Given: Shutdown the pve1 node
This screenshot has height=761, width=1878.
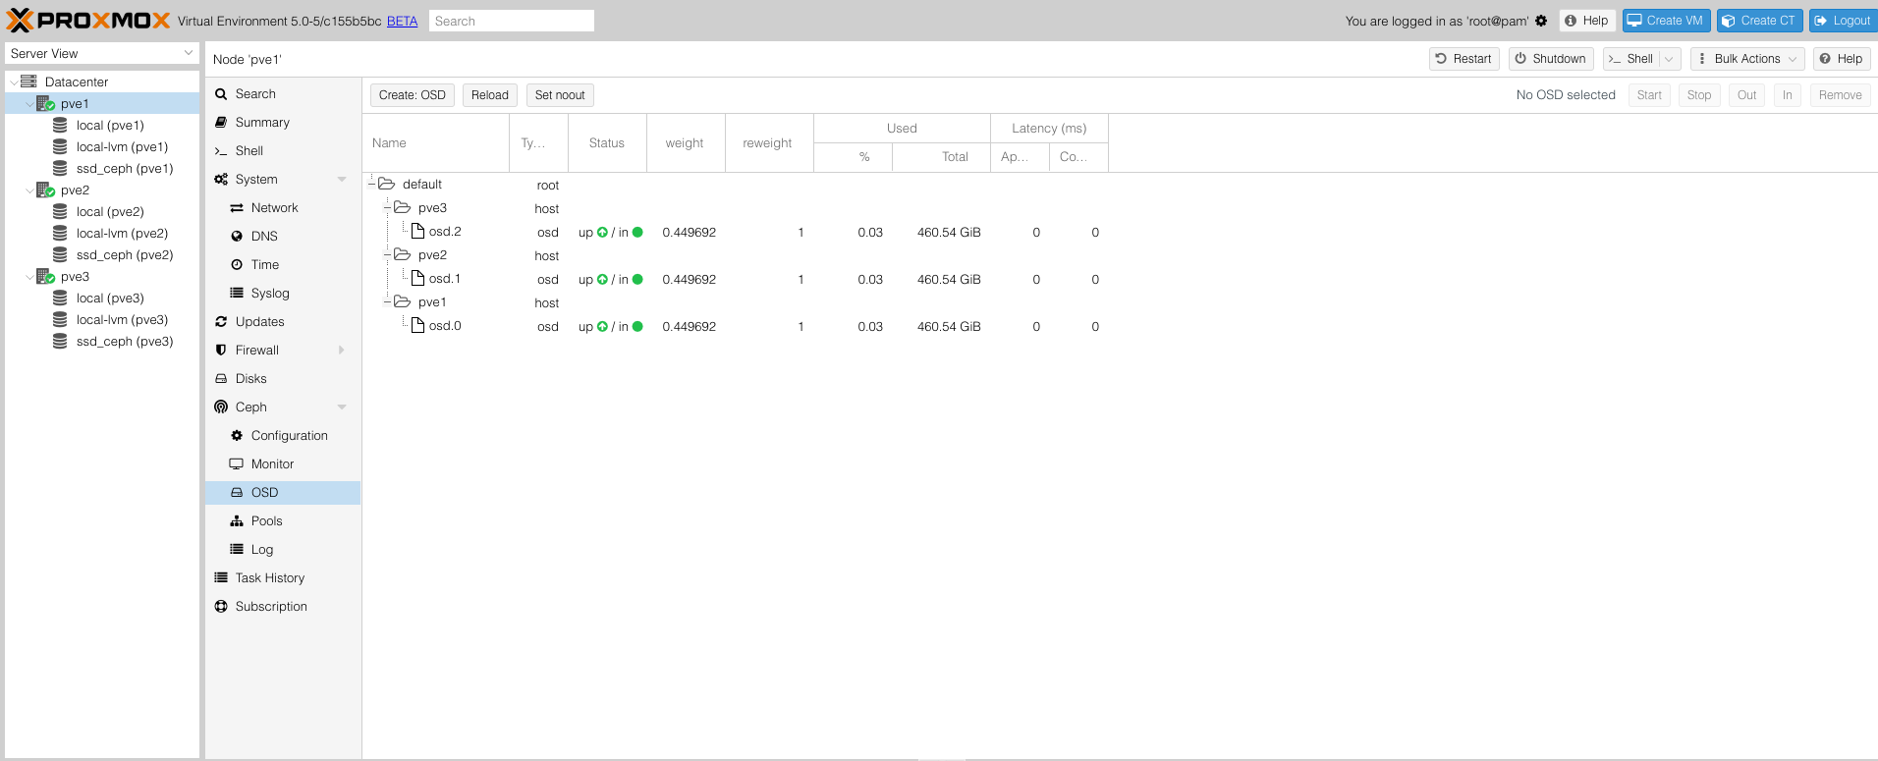Looking at the screenshot, I should point(1551,59).
